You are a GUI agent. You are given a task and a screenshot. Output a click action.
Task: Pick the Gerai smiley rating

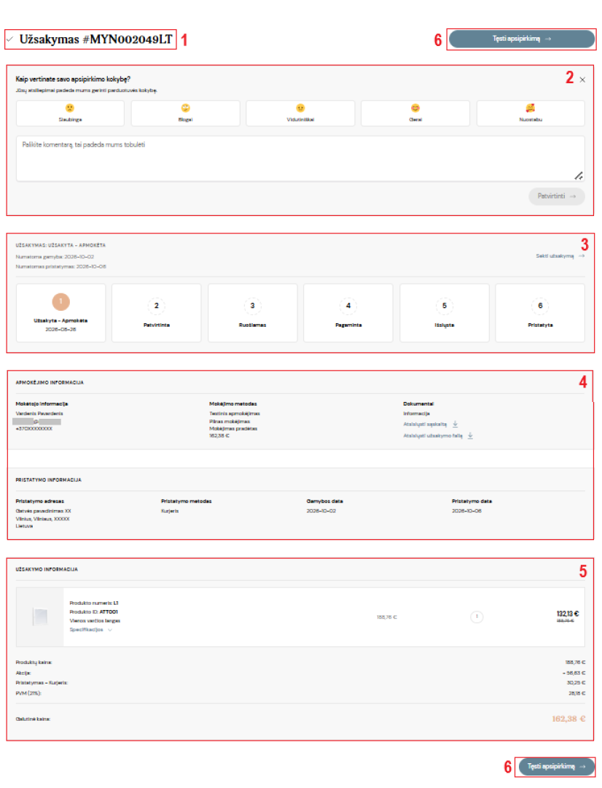415,113
